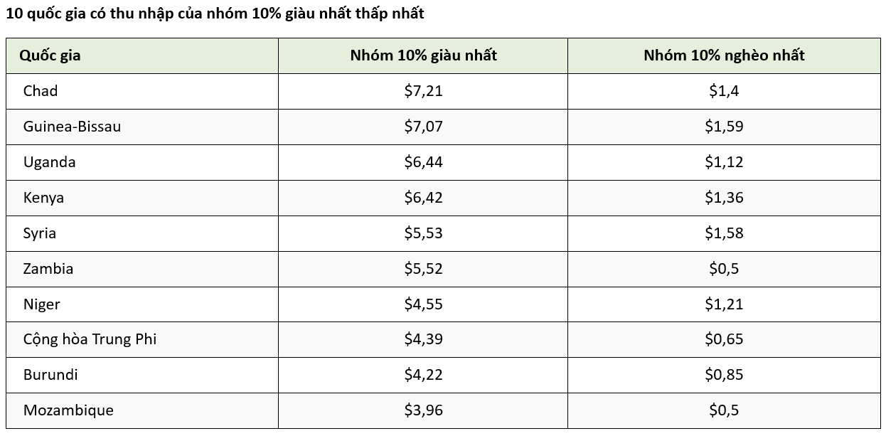Click the $0,65 poorest group value
886x436 pixels.
(724, 339)
